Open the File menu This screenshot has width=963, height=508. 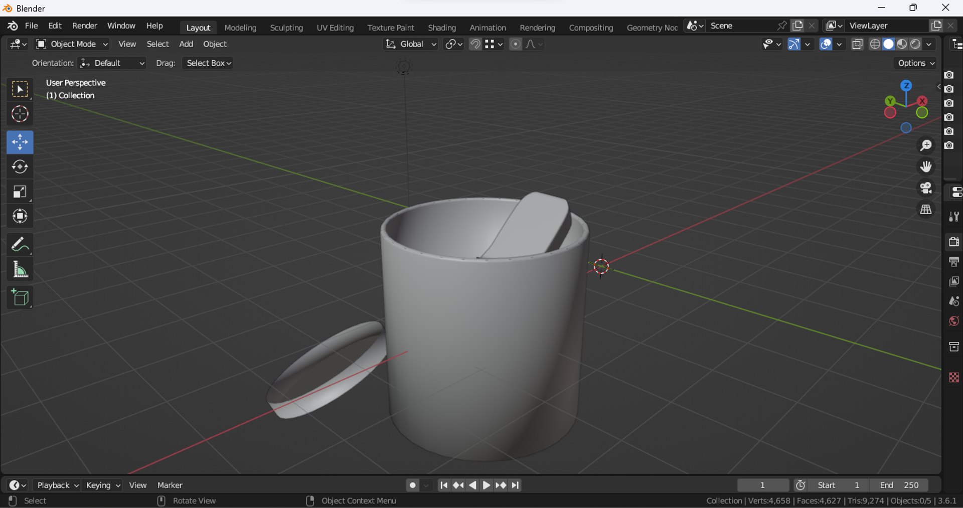point(31,26)
